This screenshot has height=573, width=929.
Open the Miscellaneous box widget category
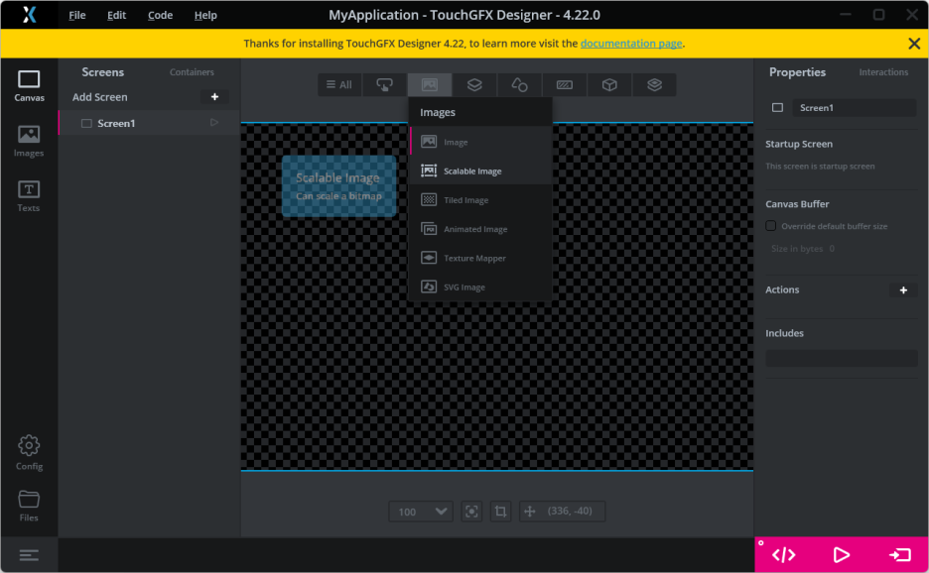click(609, 84)
